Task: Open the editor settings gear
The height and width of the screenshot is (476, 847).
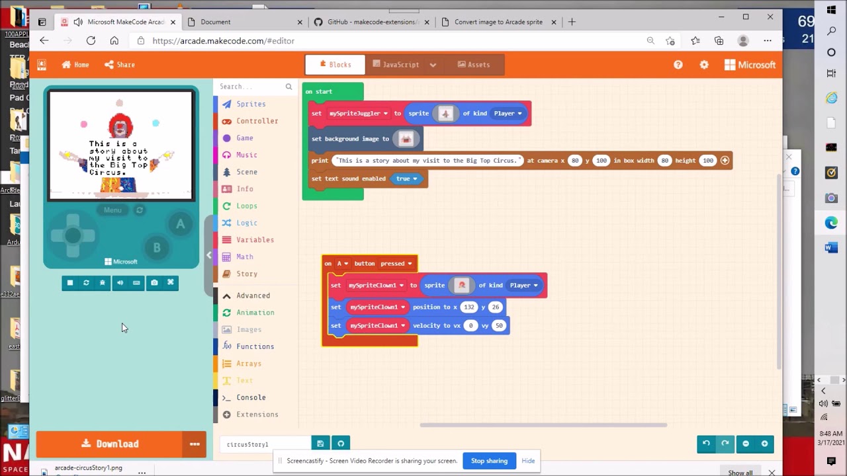Action: pyautogui.click(x=704, y=65)
